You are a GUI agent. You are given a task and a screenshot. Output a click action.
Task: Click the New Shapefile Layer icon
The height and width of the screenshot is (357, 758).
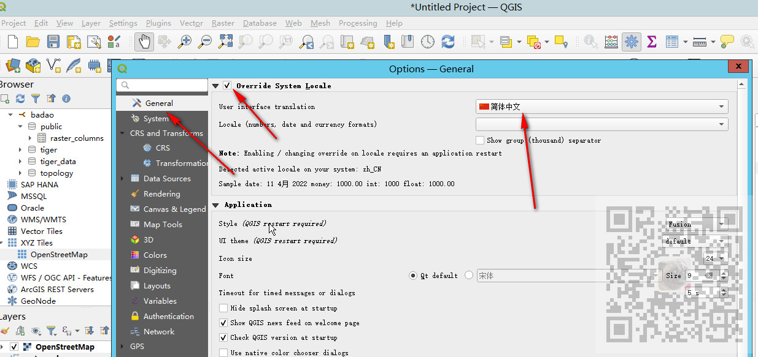click(53, 65)
